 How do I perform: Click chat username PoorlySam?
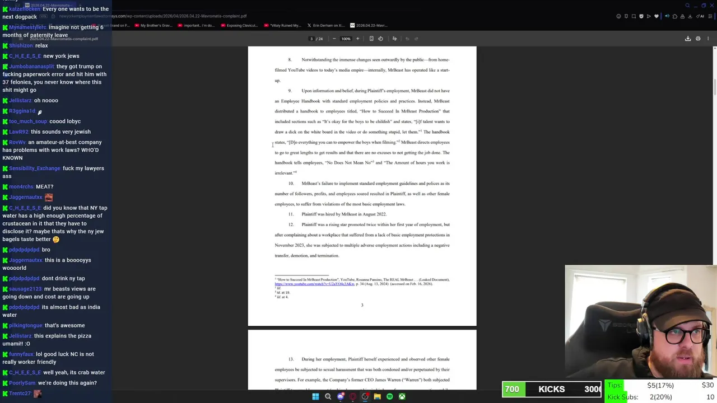pos(22,383)
